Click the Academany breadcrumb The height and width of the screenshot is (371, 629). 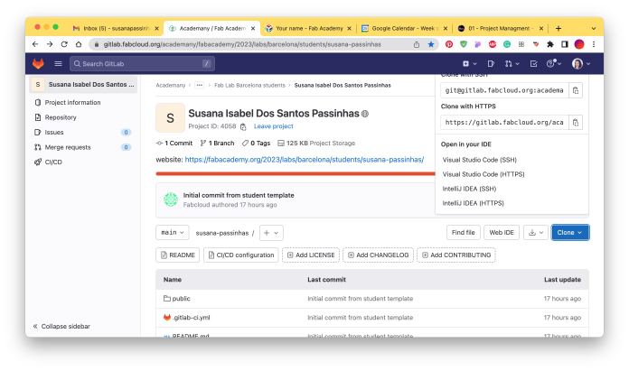171,86
